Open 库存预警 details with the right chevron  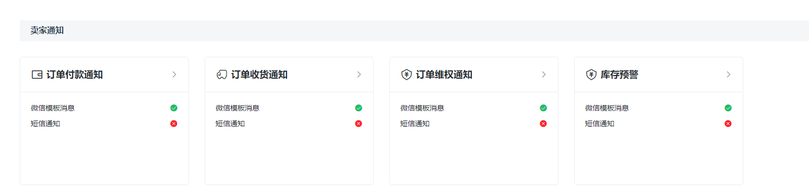[729, 75]
